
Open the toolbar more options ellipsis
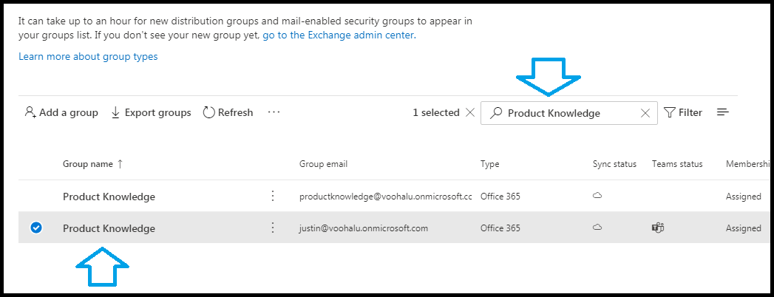click(274, 112)
